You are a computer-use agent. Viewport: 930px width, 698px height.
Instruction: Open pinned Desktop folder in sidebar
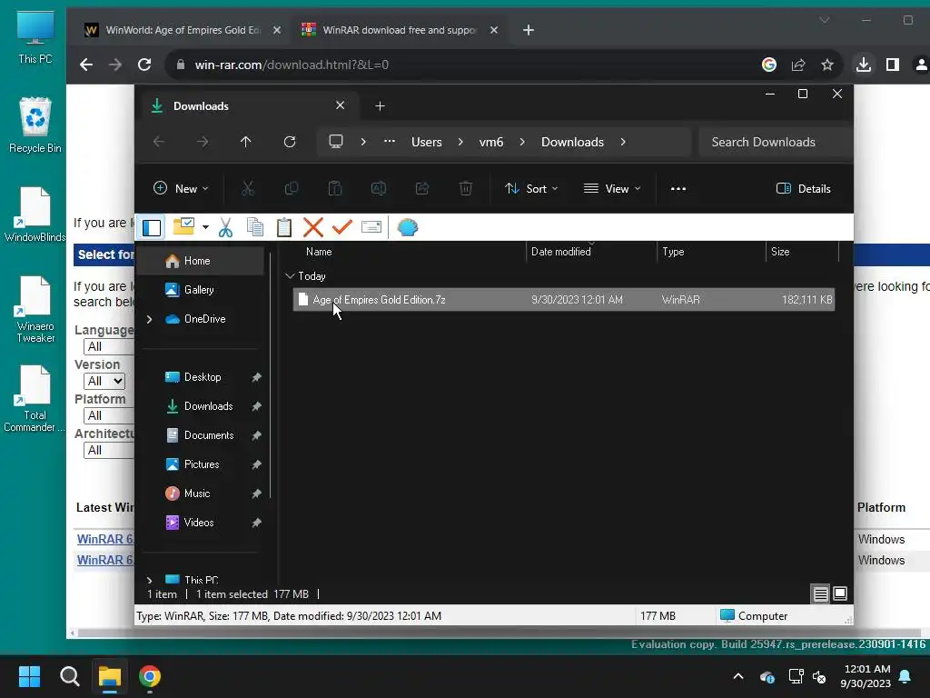click(201, 377)
